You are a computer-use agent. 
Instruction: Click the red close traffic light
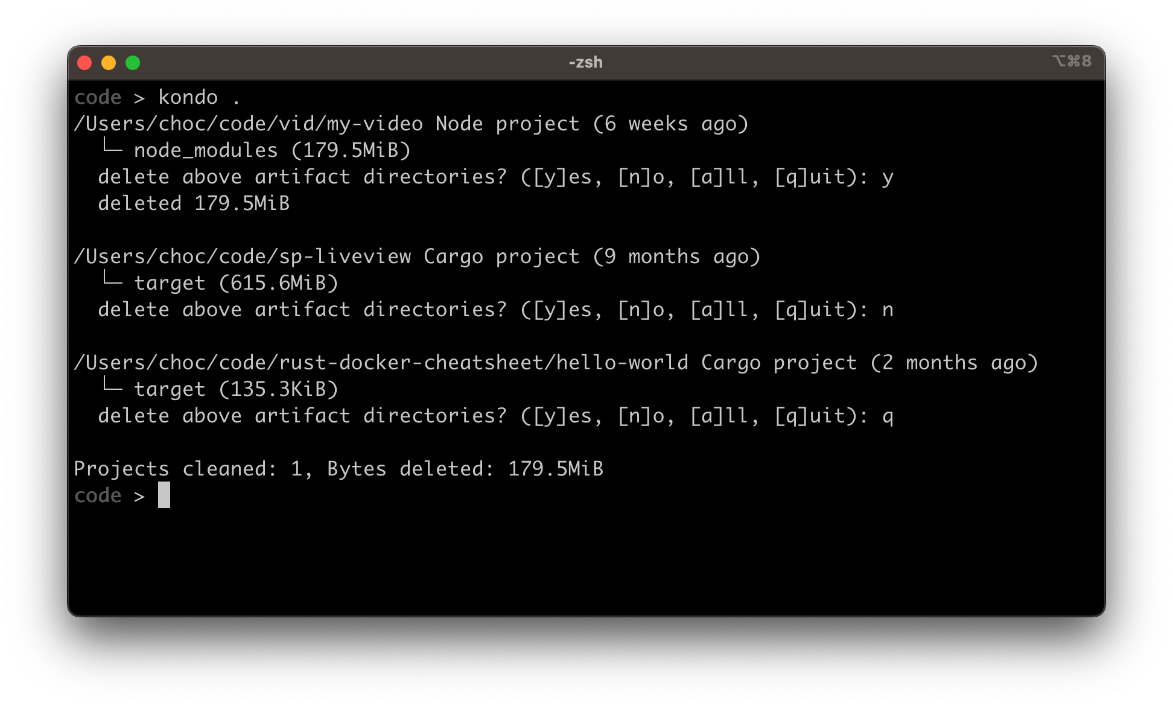[x=85, y=62]
